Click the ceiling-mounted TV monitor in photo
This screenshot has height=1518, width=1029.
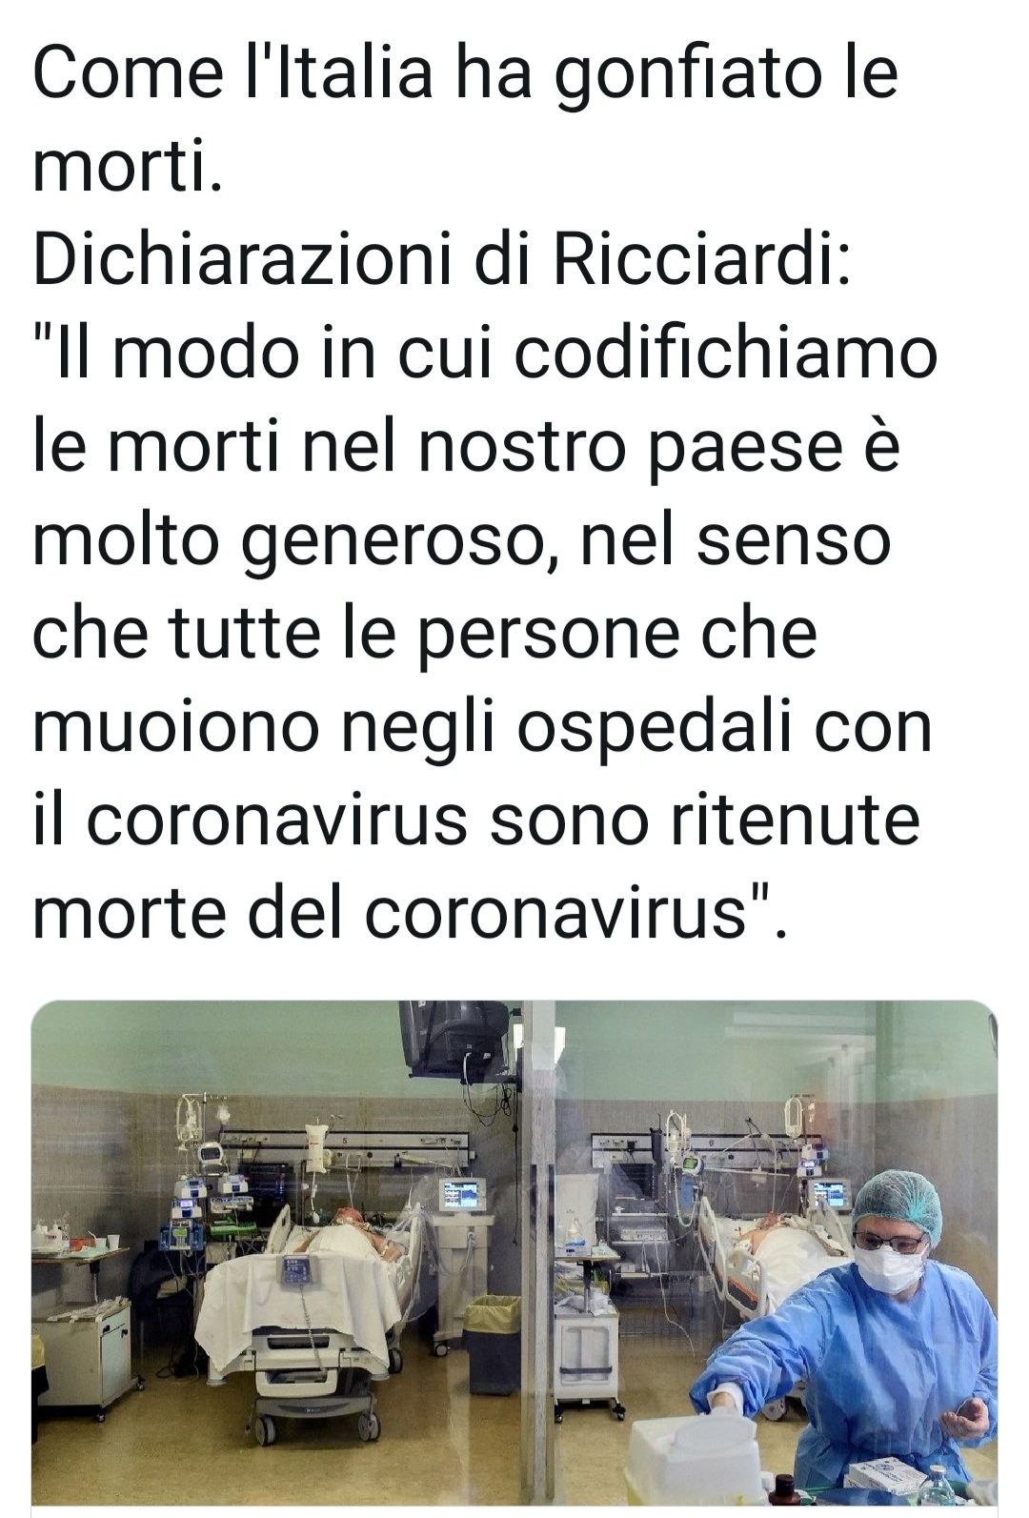454,1039
